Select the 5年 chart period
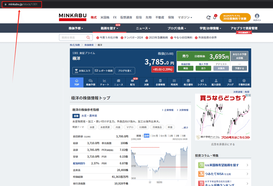The height and width of the screenshot is (186, 273). 184,136
